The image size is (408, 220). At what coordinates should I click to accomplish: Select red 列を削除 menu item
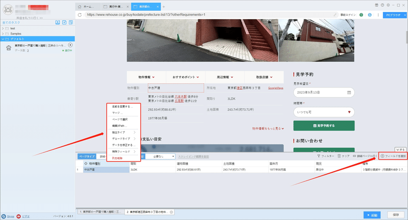tap(123, 158)
